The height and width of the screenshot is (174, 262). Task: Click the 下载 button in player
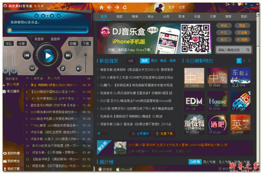(86, 44)
